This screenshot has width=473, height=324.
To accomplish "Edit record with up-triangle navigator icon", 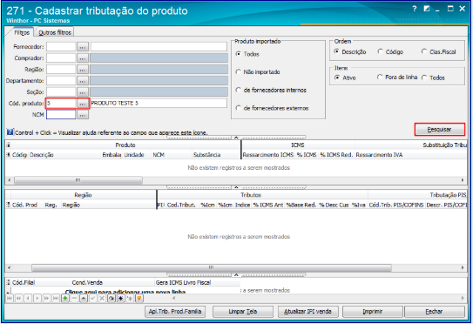I will click(x=84, y=299).
